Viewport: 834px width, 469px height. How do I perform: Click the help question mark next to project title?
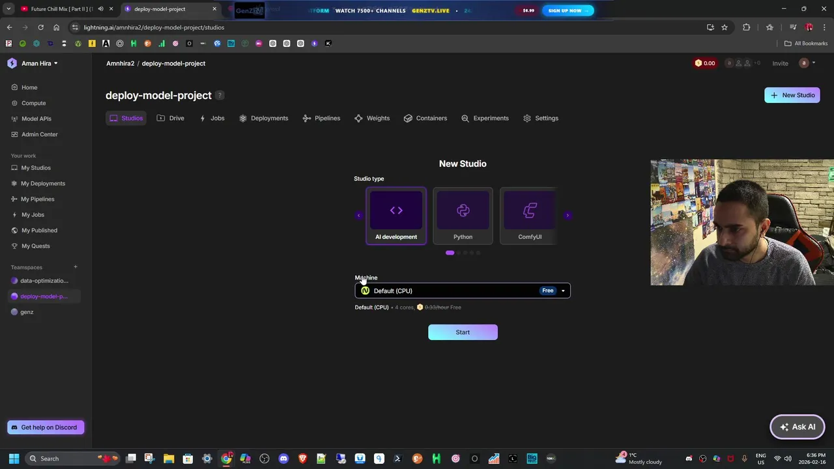coord(220,95)
